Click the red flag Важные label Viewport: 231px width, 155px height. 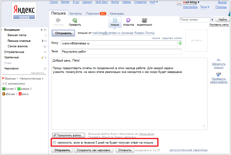point(3,78)
